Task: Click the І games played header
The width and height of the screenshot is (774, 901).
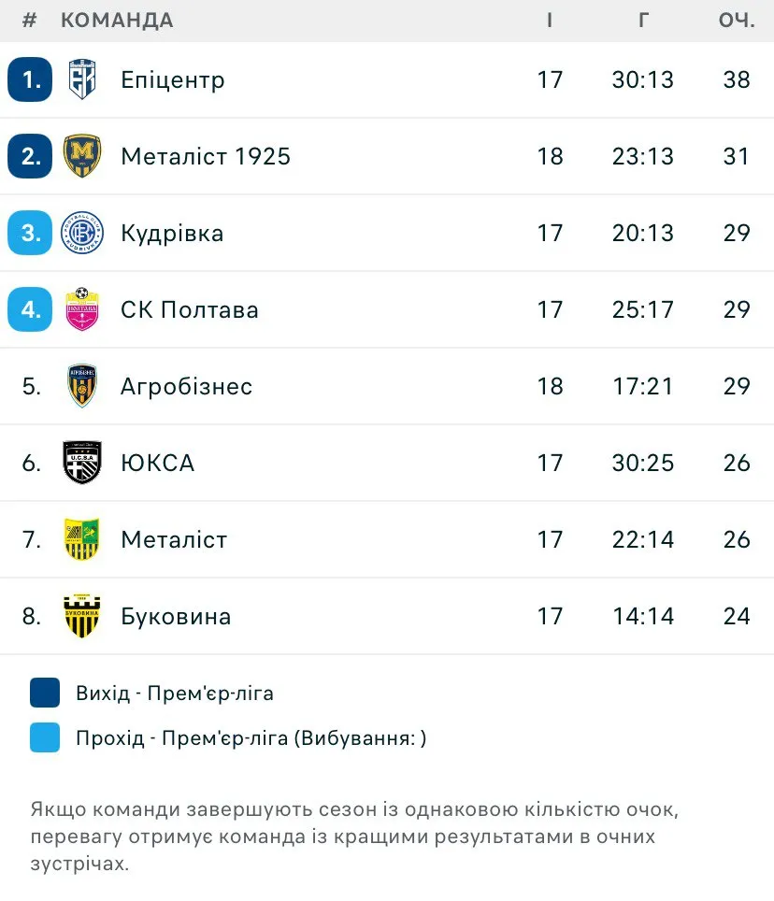Action: pos(550,21)
